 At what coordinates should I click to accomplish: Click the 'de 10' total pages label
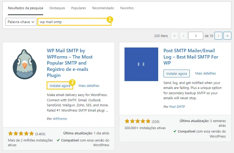[x=209, y=36]
